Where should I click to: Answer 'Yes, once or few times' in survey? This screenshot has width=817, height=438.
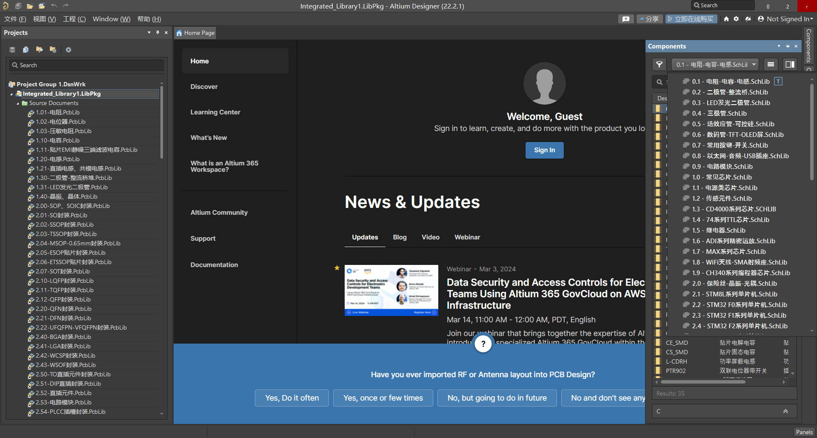pyautogui.click(x=383, y=398)
